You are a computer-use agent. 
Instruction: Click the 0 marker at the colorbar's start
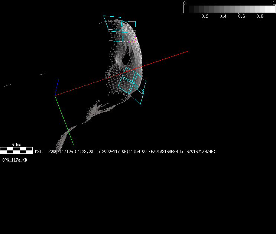click(184, 3)
